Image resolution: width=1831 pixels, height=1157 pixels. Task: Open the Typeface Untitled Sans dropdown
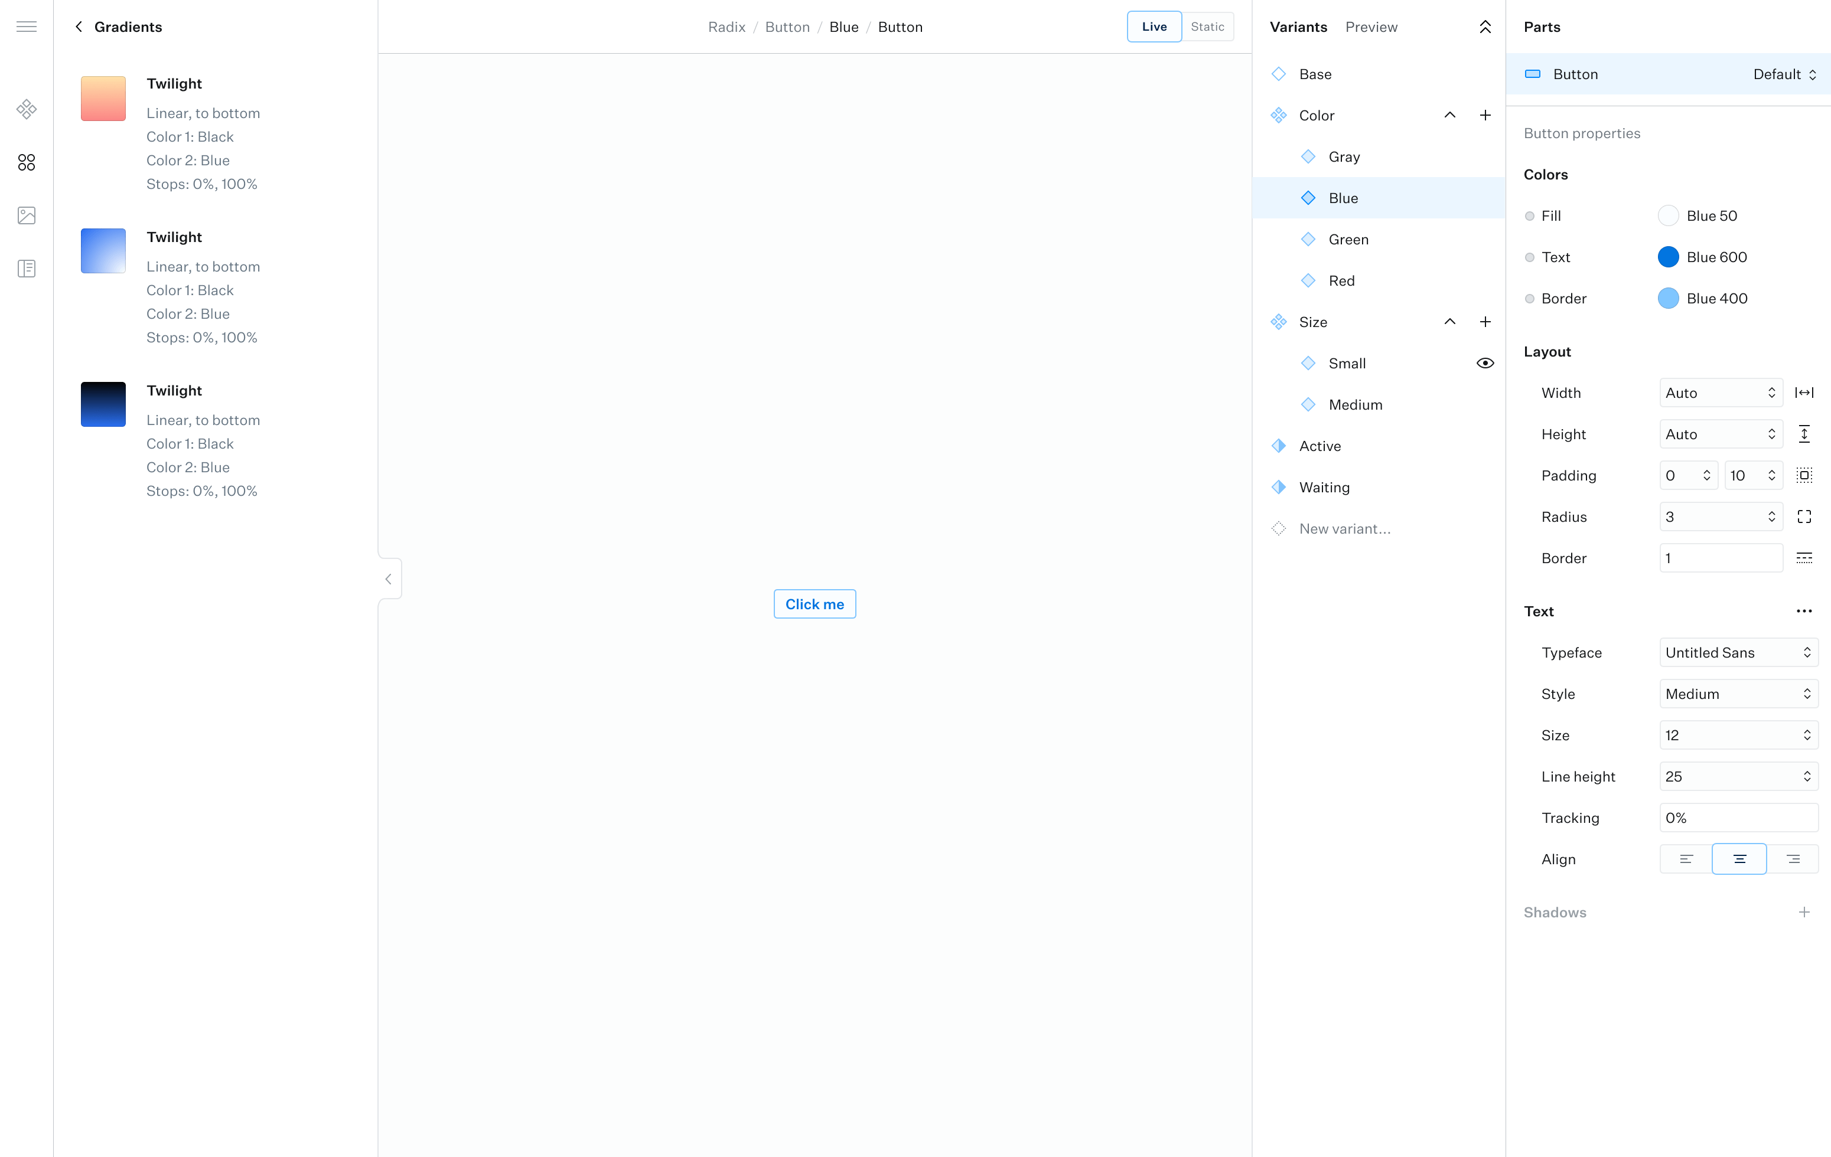tap(1738, 653)
